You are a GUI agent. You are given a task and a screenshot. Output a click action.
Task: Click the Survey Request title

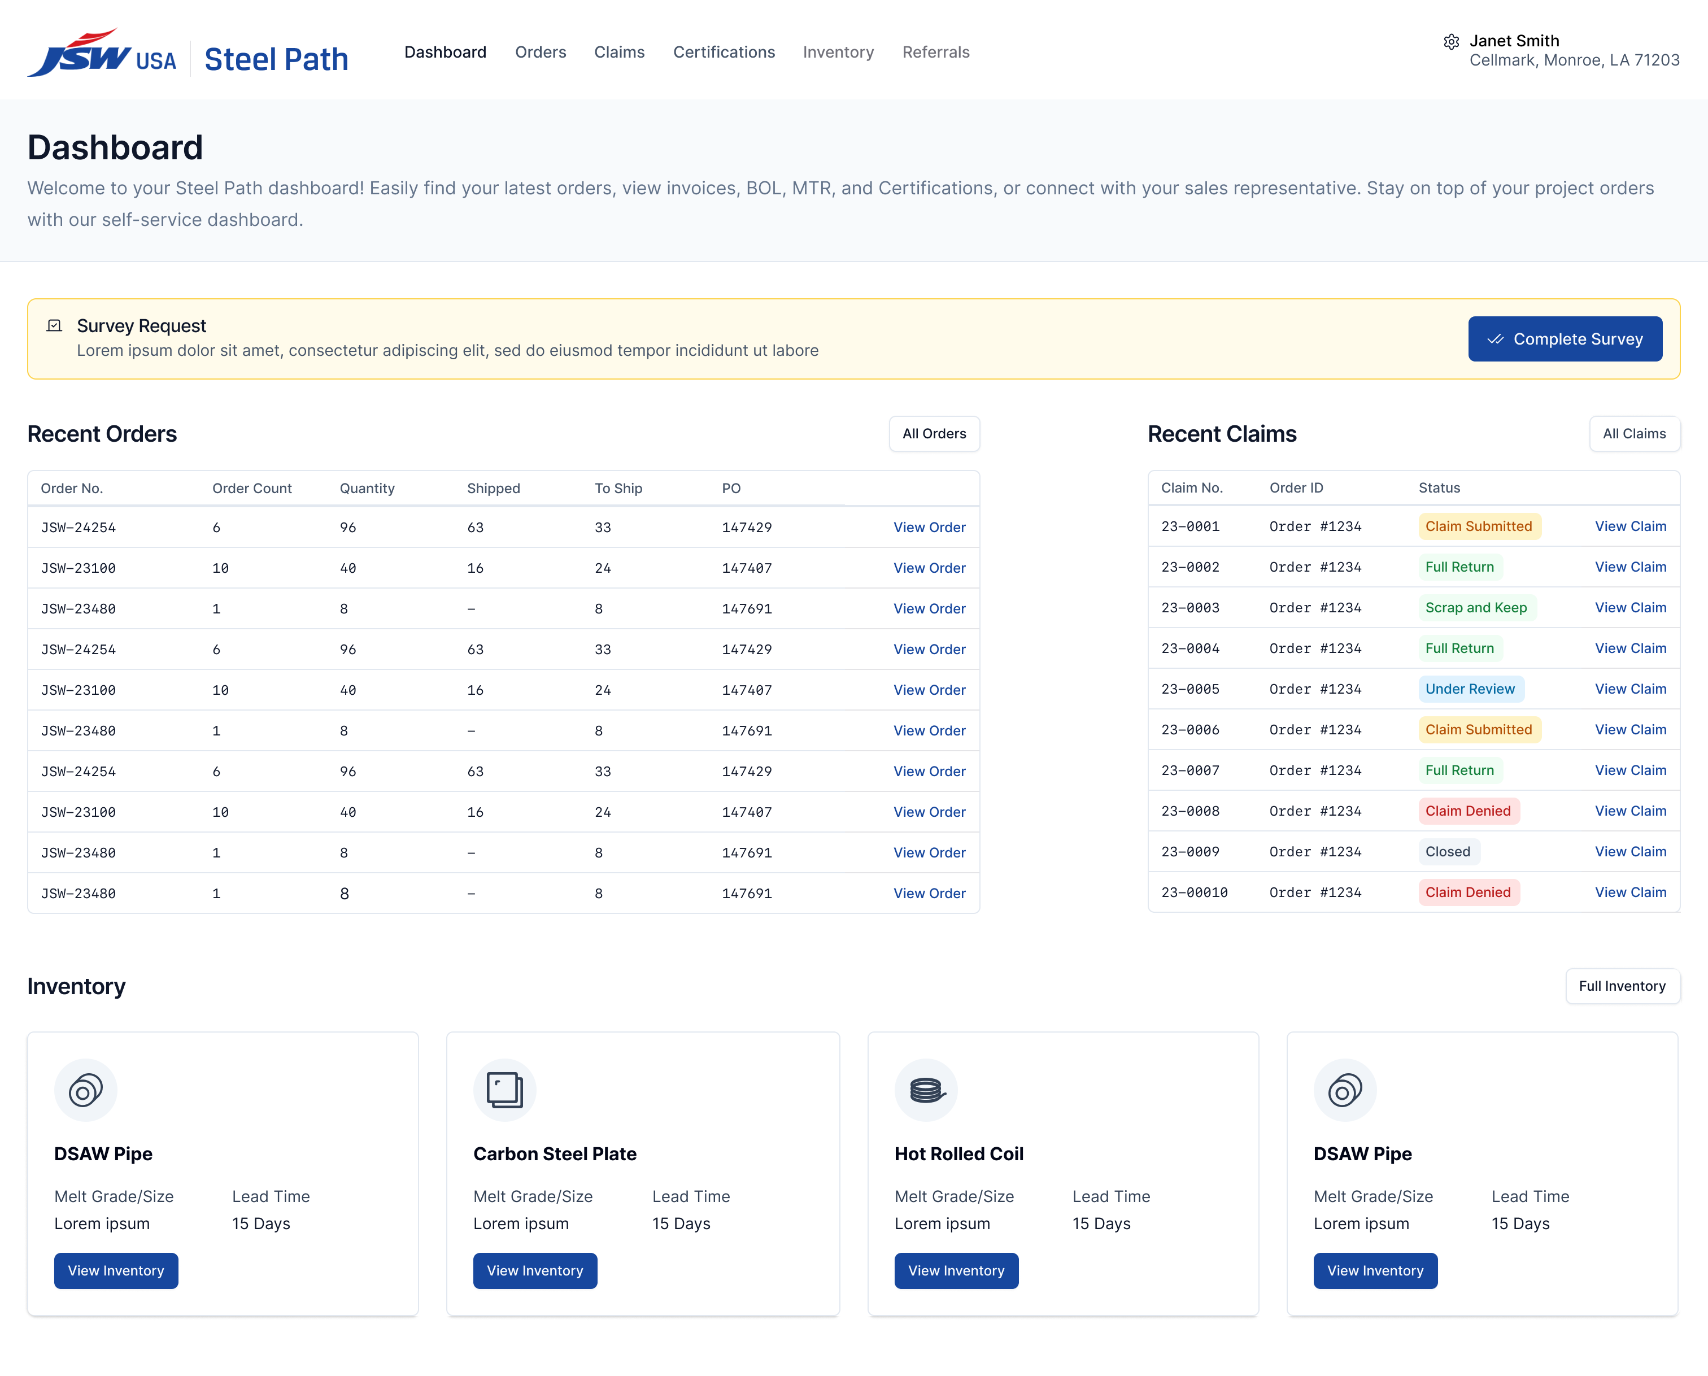[x=141, y=326]
